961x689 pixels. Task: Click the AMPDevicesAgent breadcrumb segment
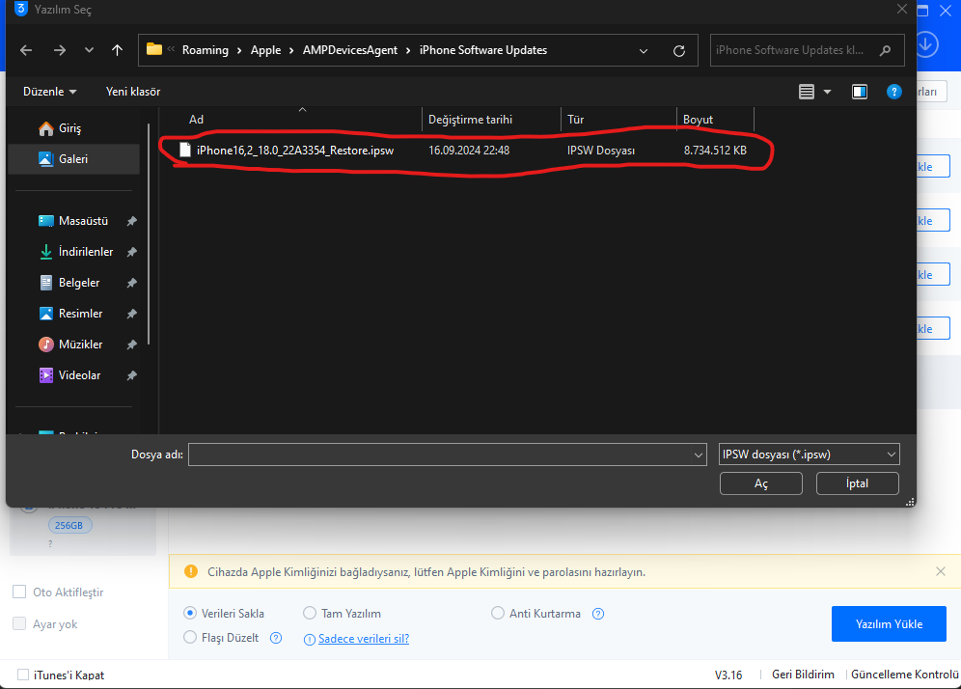[x=350, y=50]
